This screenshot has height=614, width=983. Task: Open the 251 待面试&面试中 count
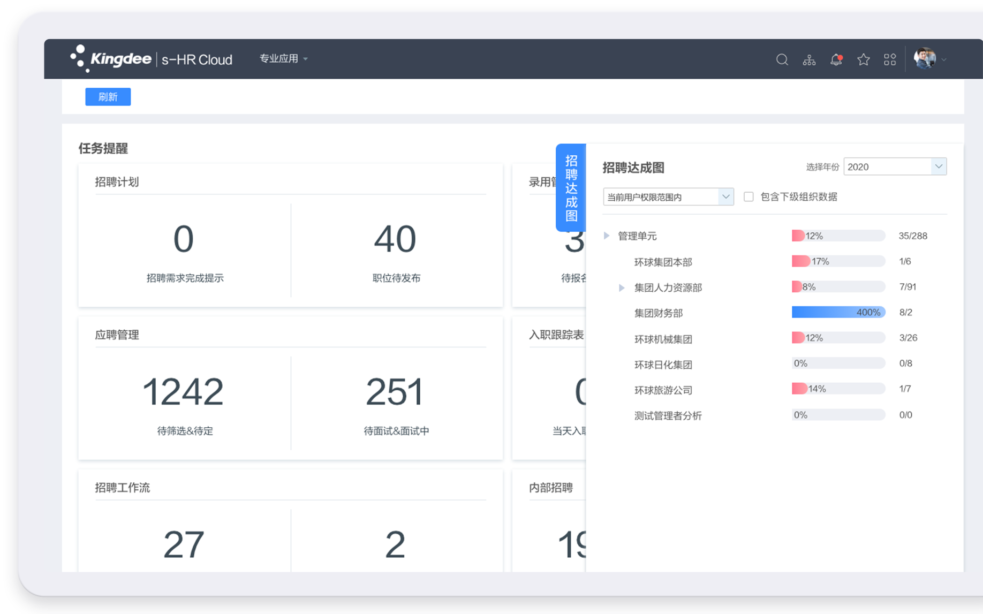(395, 392)
